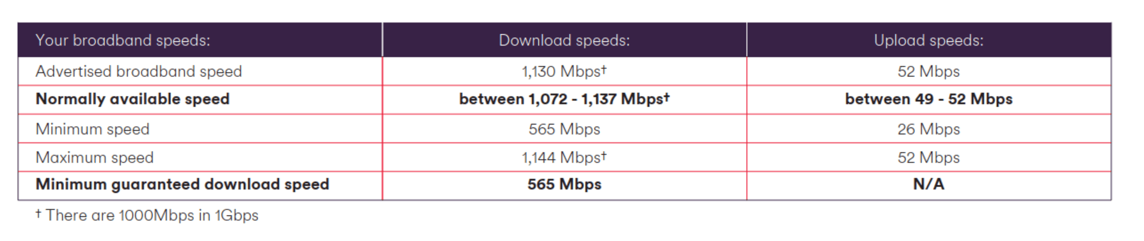The height and width of the screenshot is (241, 1144).
Task: Select the 'Upload speeds:' column header
Action: point(928,40)
